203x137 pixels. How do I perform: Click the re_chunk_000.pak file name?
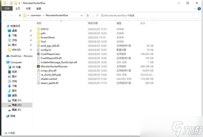point(51,75)
